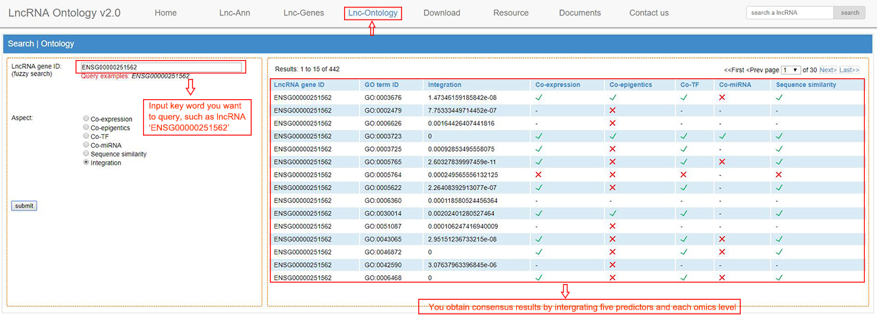This screenshot has height=315, width=877.
Task: Choose the Sequence similarity radio option
Action: (x=86, y=154)
